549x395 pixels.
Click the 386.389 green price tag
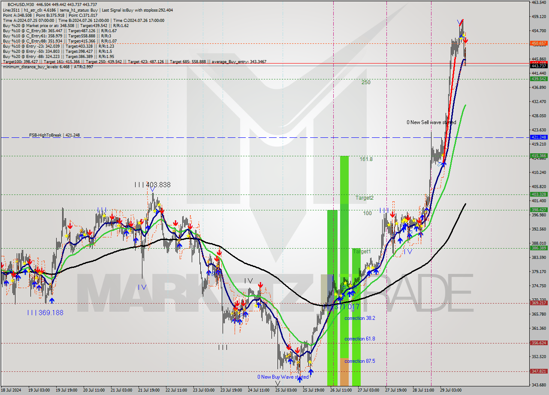pos(539,248)
